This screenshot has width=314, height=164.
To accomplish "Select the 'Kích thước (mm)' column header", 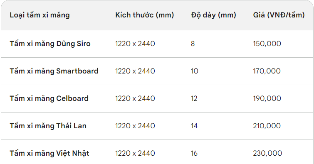I will coord(145,15).
